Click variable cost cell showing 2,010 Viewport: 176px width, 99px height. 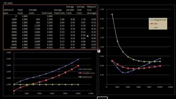(37, 35)
